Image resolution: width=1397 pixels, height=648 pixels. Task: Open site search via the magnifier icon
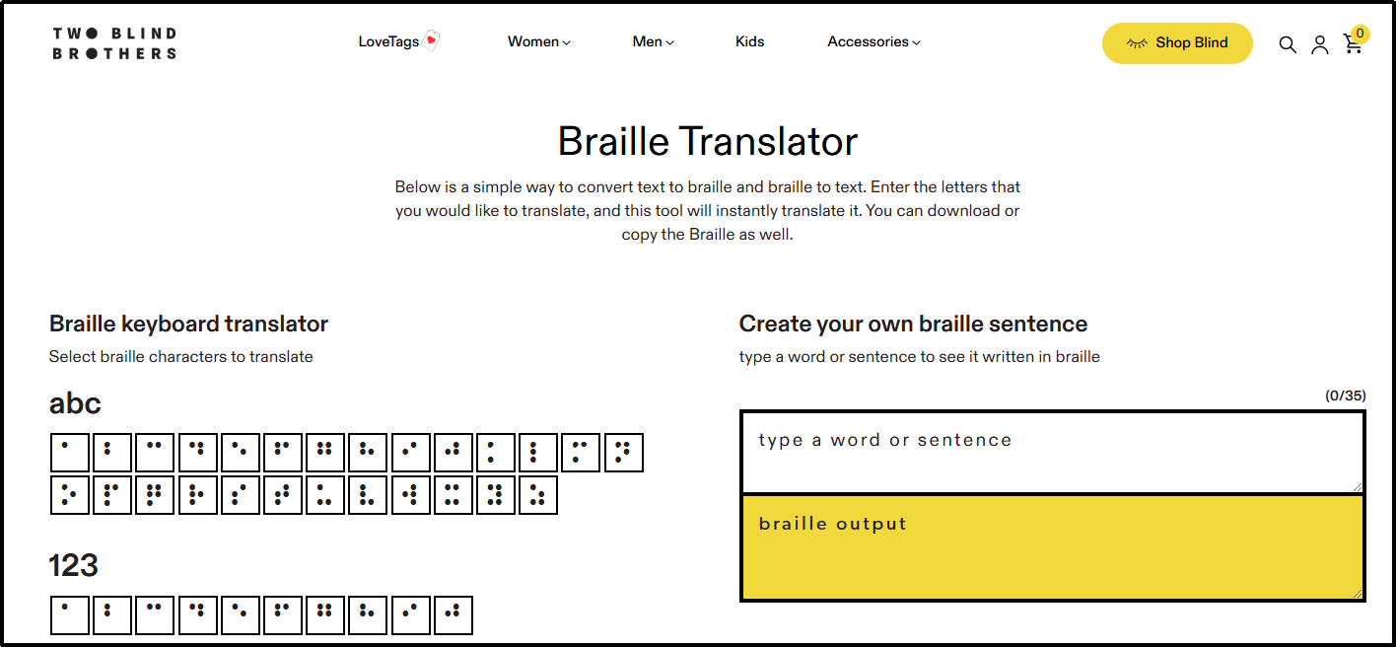click(x=1288, y=44)
